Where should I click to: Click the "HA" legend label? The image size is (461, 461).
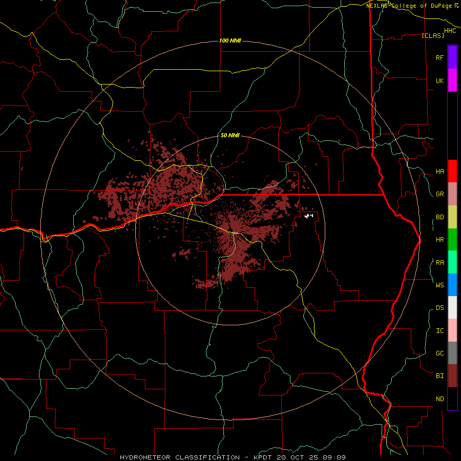(439, 172)
